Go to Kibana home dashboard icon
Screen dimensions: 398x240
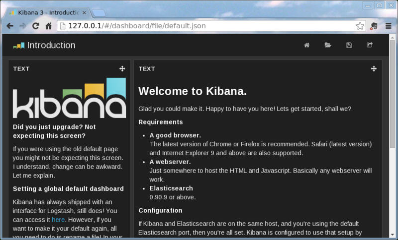(x=307, y=45)
